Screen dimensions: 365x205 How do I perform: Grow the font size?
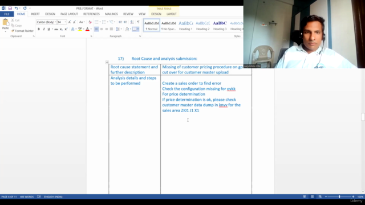(70, 22)
